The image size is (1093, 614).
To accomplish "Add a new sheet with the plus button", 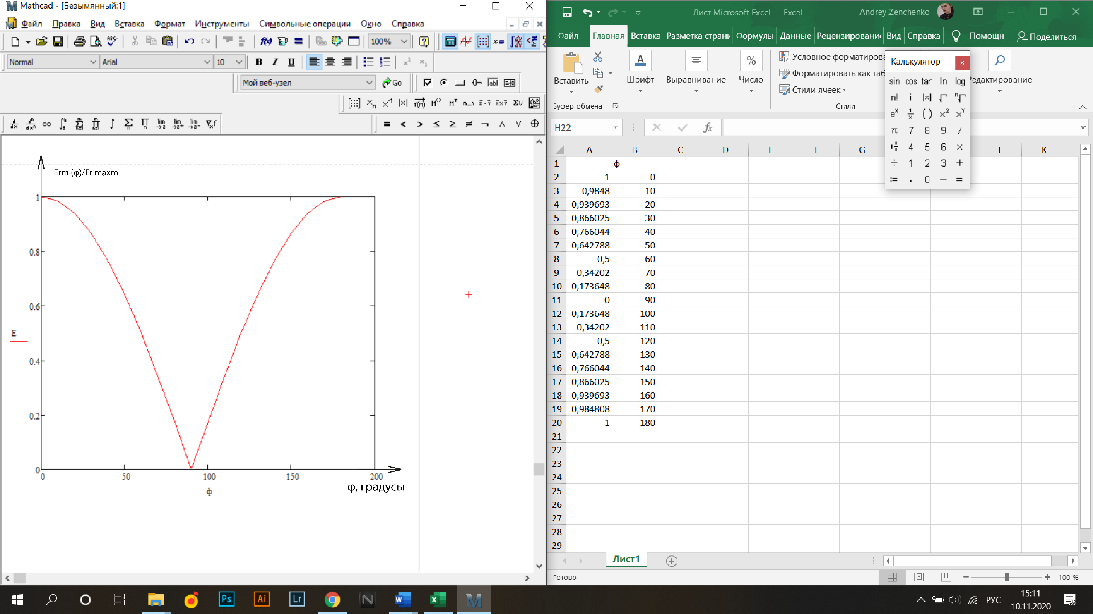I will pyautogui.click(x=671, y=561).
